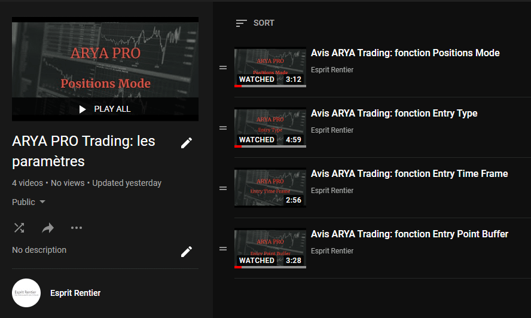Open video 'fonction Positions Mode'

(405, 53)
